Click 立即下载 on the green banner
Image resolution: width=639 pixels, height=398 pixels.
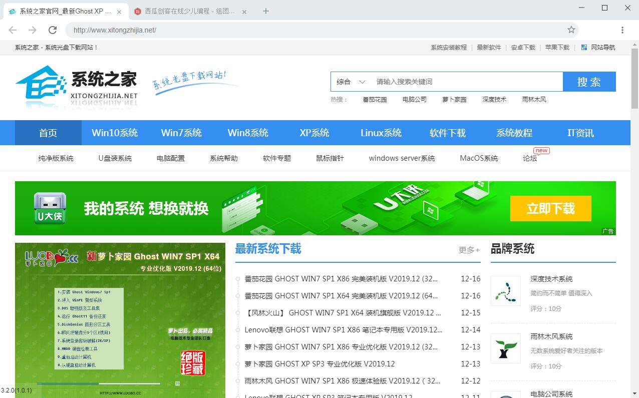coord(550,209)
